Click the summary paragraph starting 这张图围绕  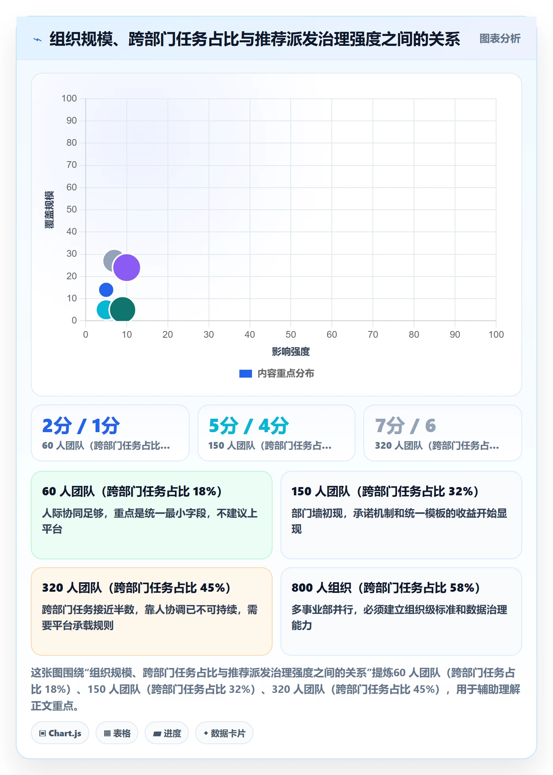(x=276, y=689)
